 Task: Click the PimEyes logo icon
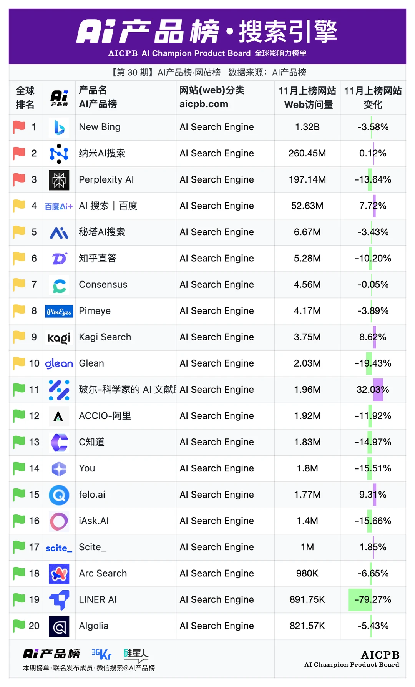[x=59, y=311]
